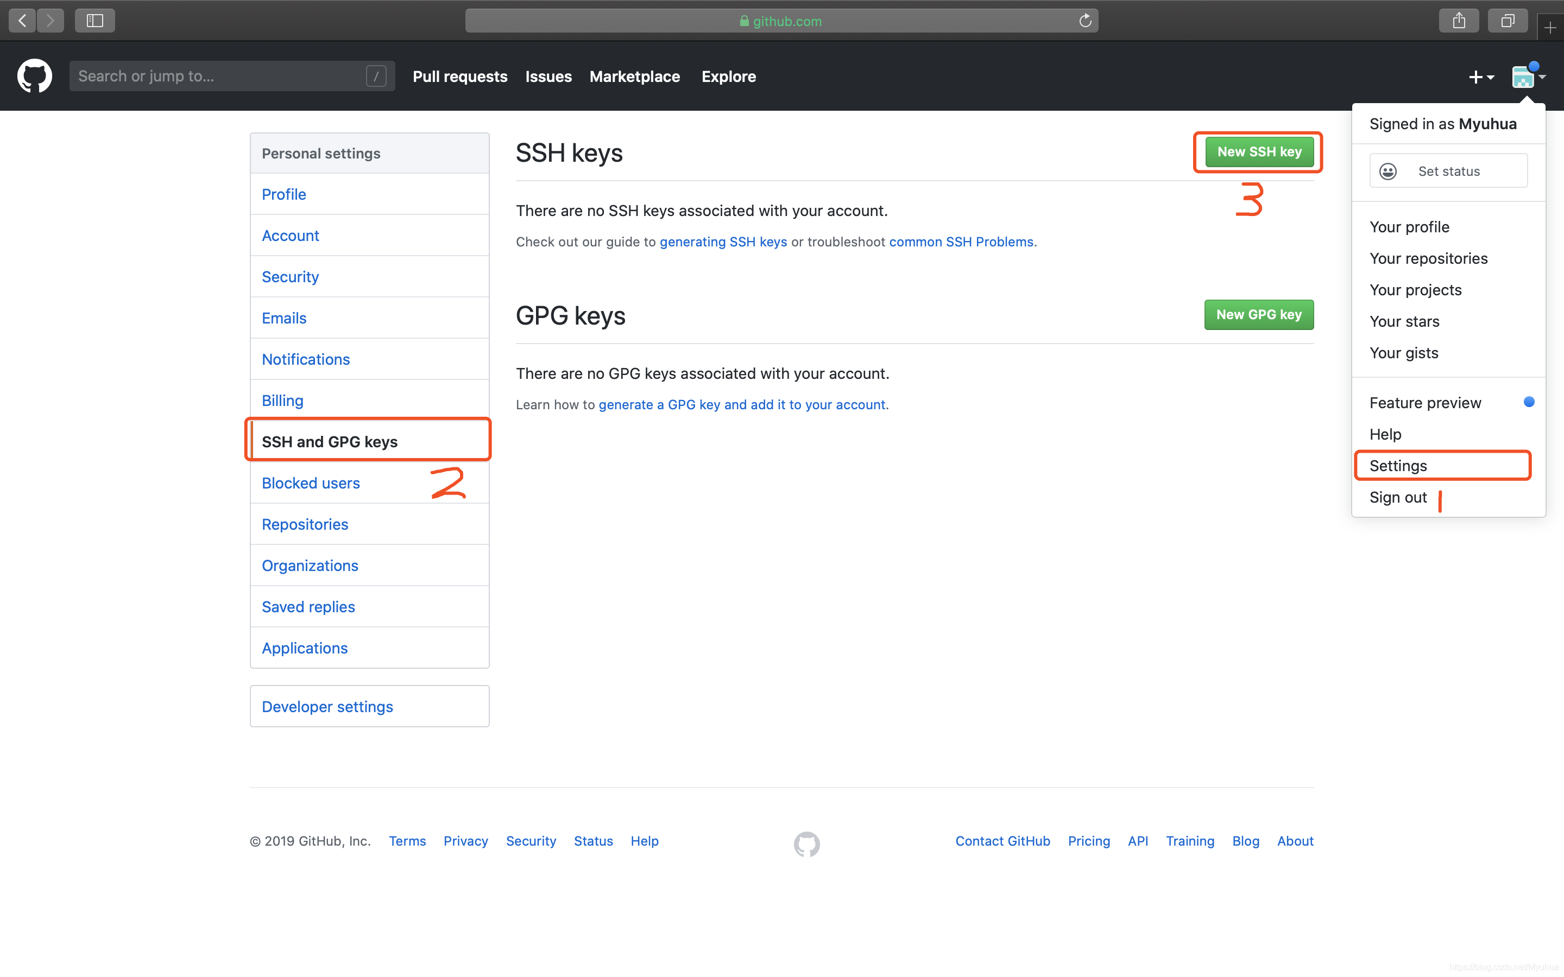Open the common SSH Problems link
Screen dimensions: 1564x977
point(961,242)
